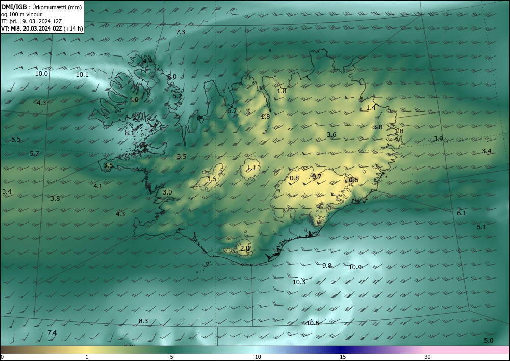The height and width of the screenshot is (361, 510).
Task: Click the 2.0 value on the map
Action: coord(245,248)
